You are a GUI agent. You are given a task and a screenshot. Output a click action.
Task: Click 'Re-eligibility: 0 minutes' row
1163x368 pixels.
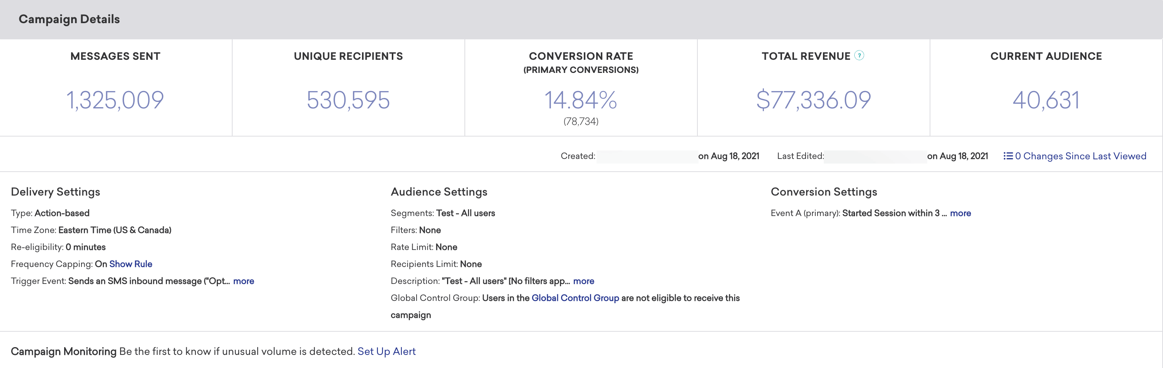point(58,247)
